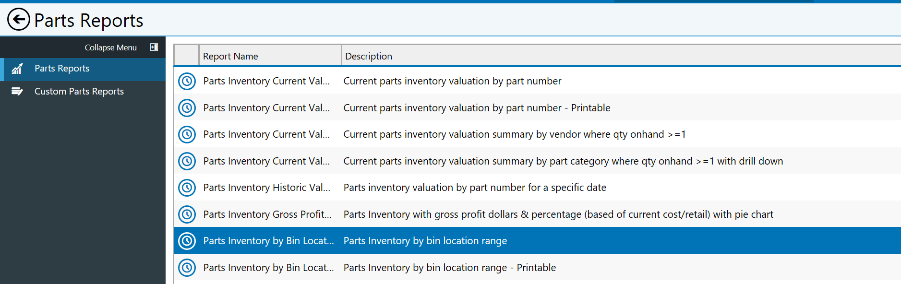Click clock icon for valuation summary by vendor row
This screenshot has height=284, width=901.
point(187,134)
